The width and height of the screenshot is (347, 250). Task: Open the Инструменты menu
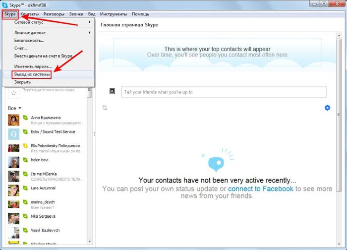pyautogui.click(x=114, y=14)
